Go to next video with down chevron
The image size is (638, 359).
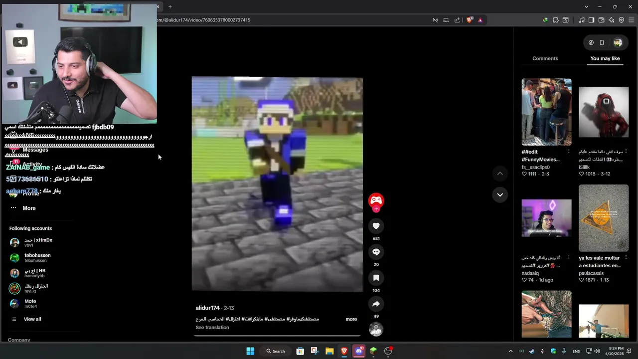pos(500,194)
